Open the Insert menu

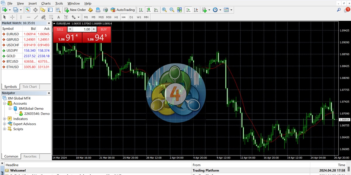(33, 3)
